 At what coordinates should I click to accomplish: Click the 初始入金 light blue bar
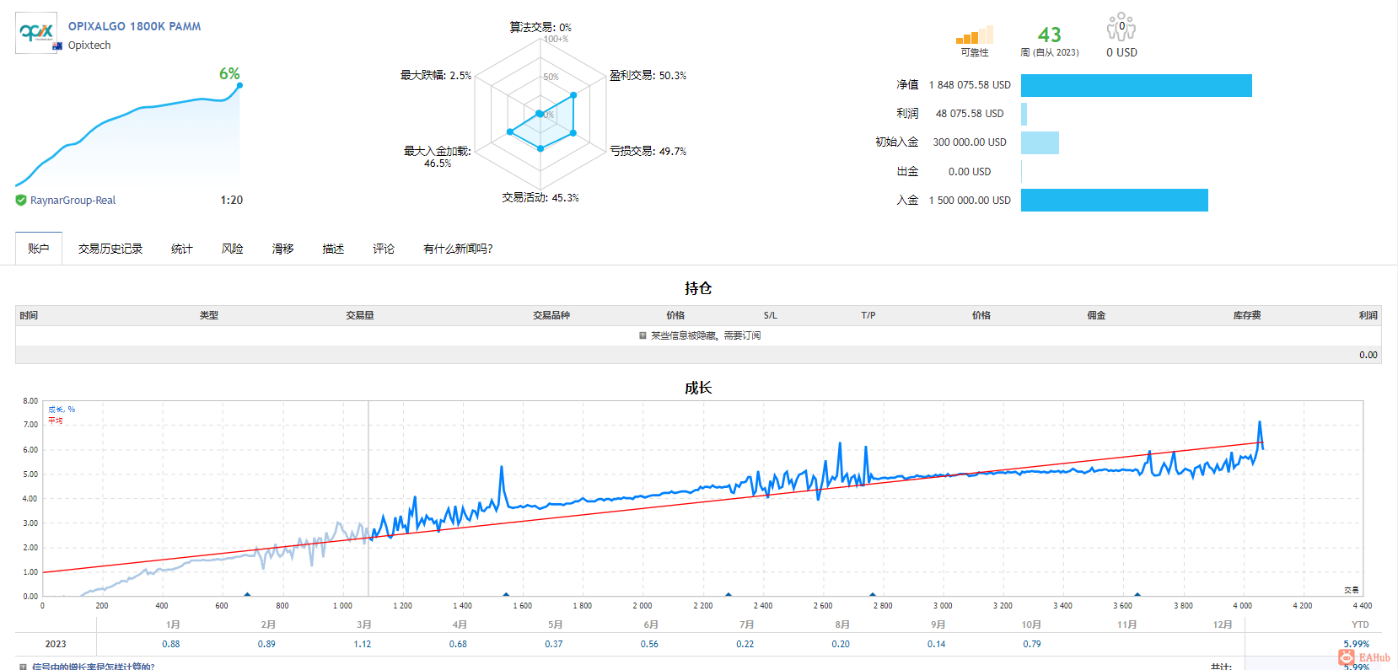coord(1040,142)
